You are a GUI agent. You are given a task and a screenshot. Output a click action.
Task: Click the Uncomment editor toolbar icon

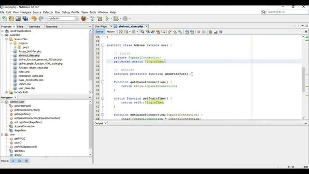point(216,32)
